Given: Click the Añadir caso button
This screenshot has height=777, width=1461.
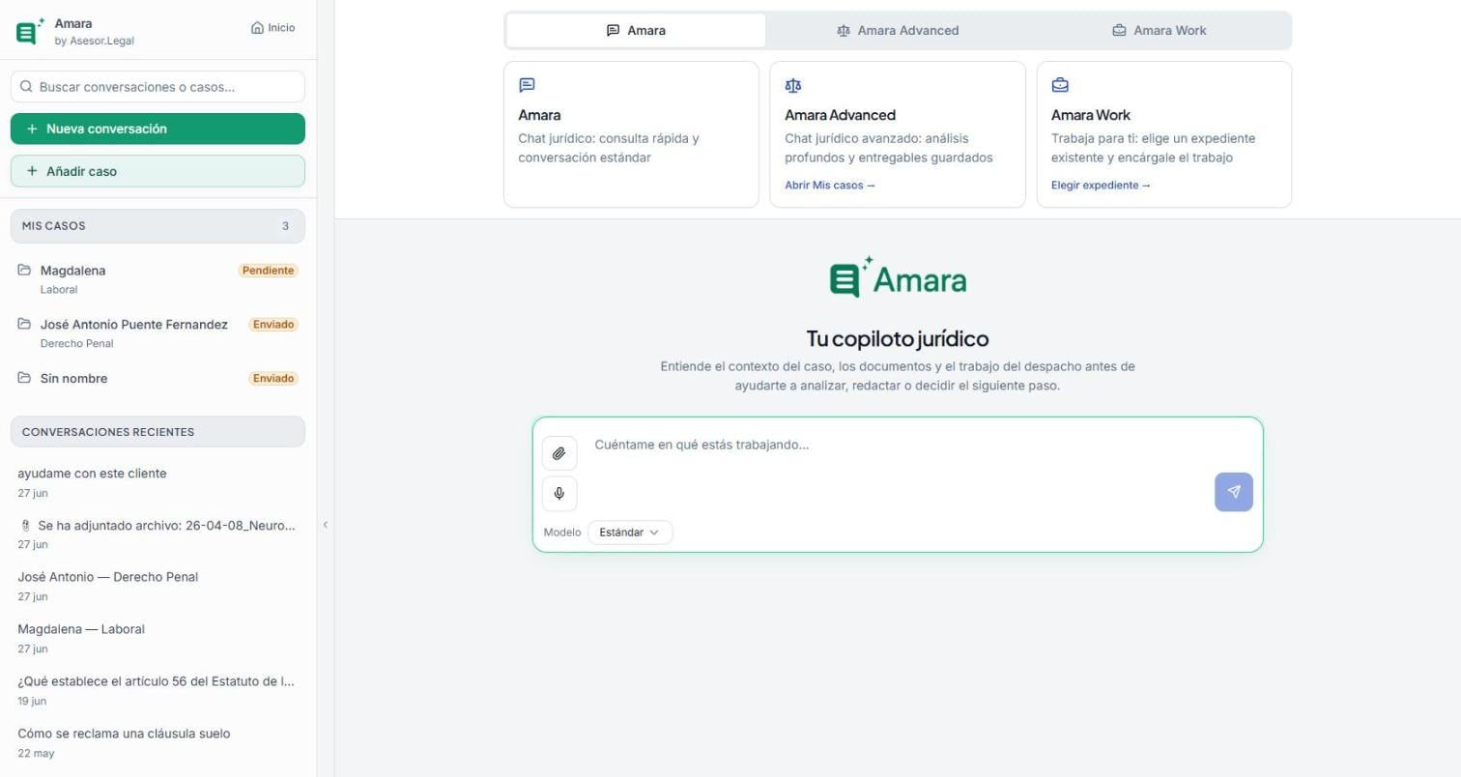Looking at the screenshot, I should pyautogui.click(x=158, y=171).
